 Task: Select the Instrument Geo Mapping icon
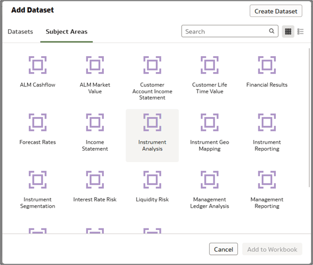click(x=209, y=122)
